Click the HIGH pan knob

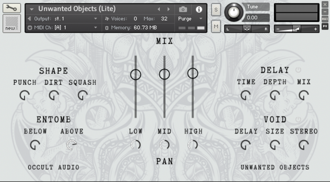point(193,145)
